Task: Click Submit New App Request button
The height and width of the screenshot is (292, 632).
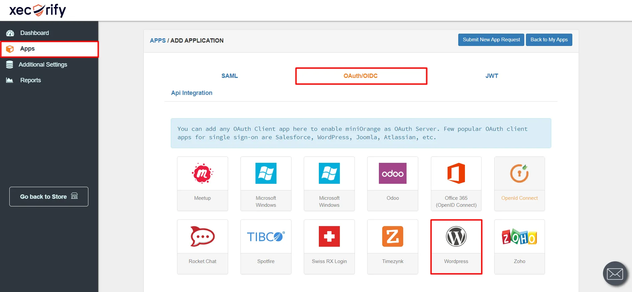Action: [491, 40]
